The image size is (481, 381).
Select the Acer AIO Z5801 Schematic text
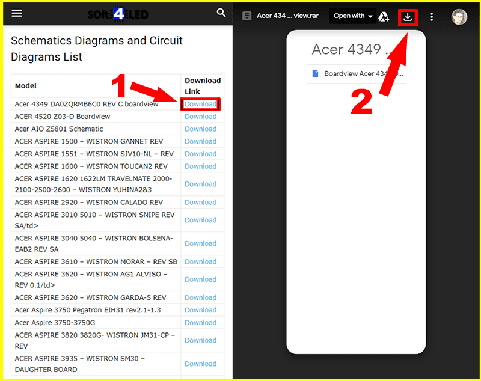[59, 129]
